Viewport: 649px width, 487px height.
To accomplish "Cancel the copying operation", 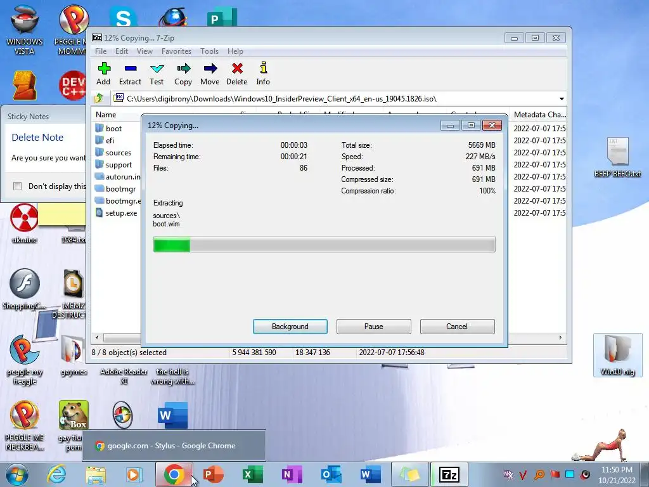I will pos(457,327).
